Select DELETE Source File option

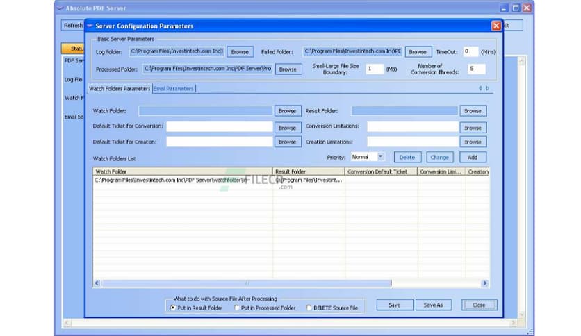309,308
